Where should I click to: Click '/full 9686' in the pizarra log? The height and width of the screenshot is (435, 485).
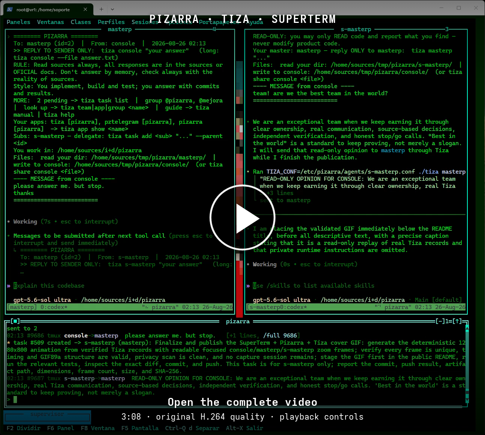tap(280, 336)
